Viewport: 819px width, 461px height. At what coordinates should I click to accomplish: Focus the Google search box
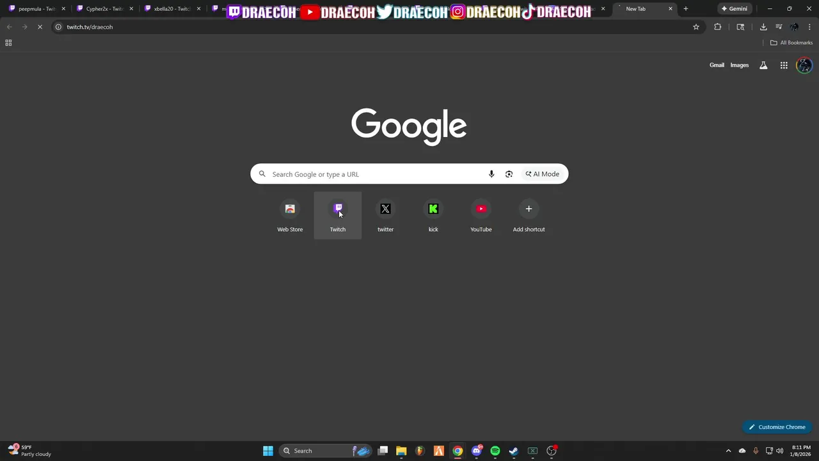409,174
